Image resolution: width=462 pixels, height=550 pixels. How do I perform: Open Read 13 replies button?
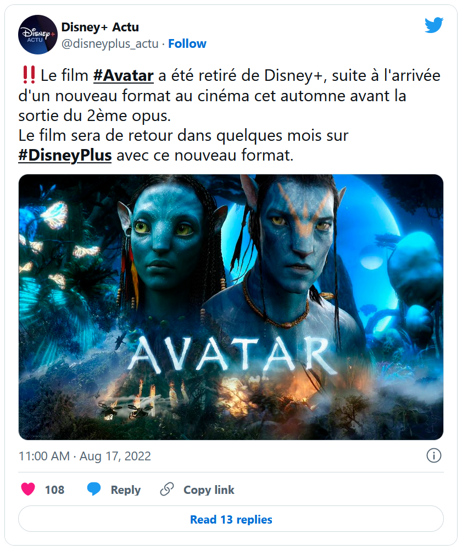click(231, 519)
